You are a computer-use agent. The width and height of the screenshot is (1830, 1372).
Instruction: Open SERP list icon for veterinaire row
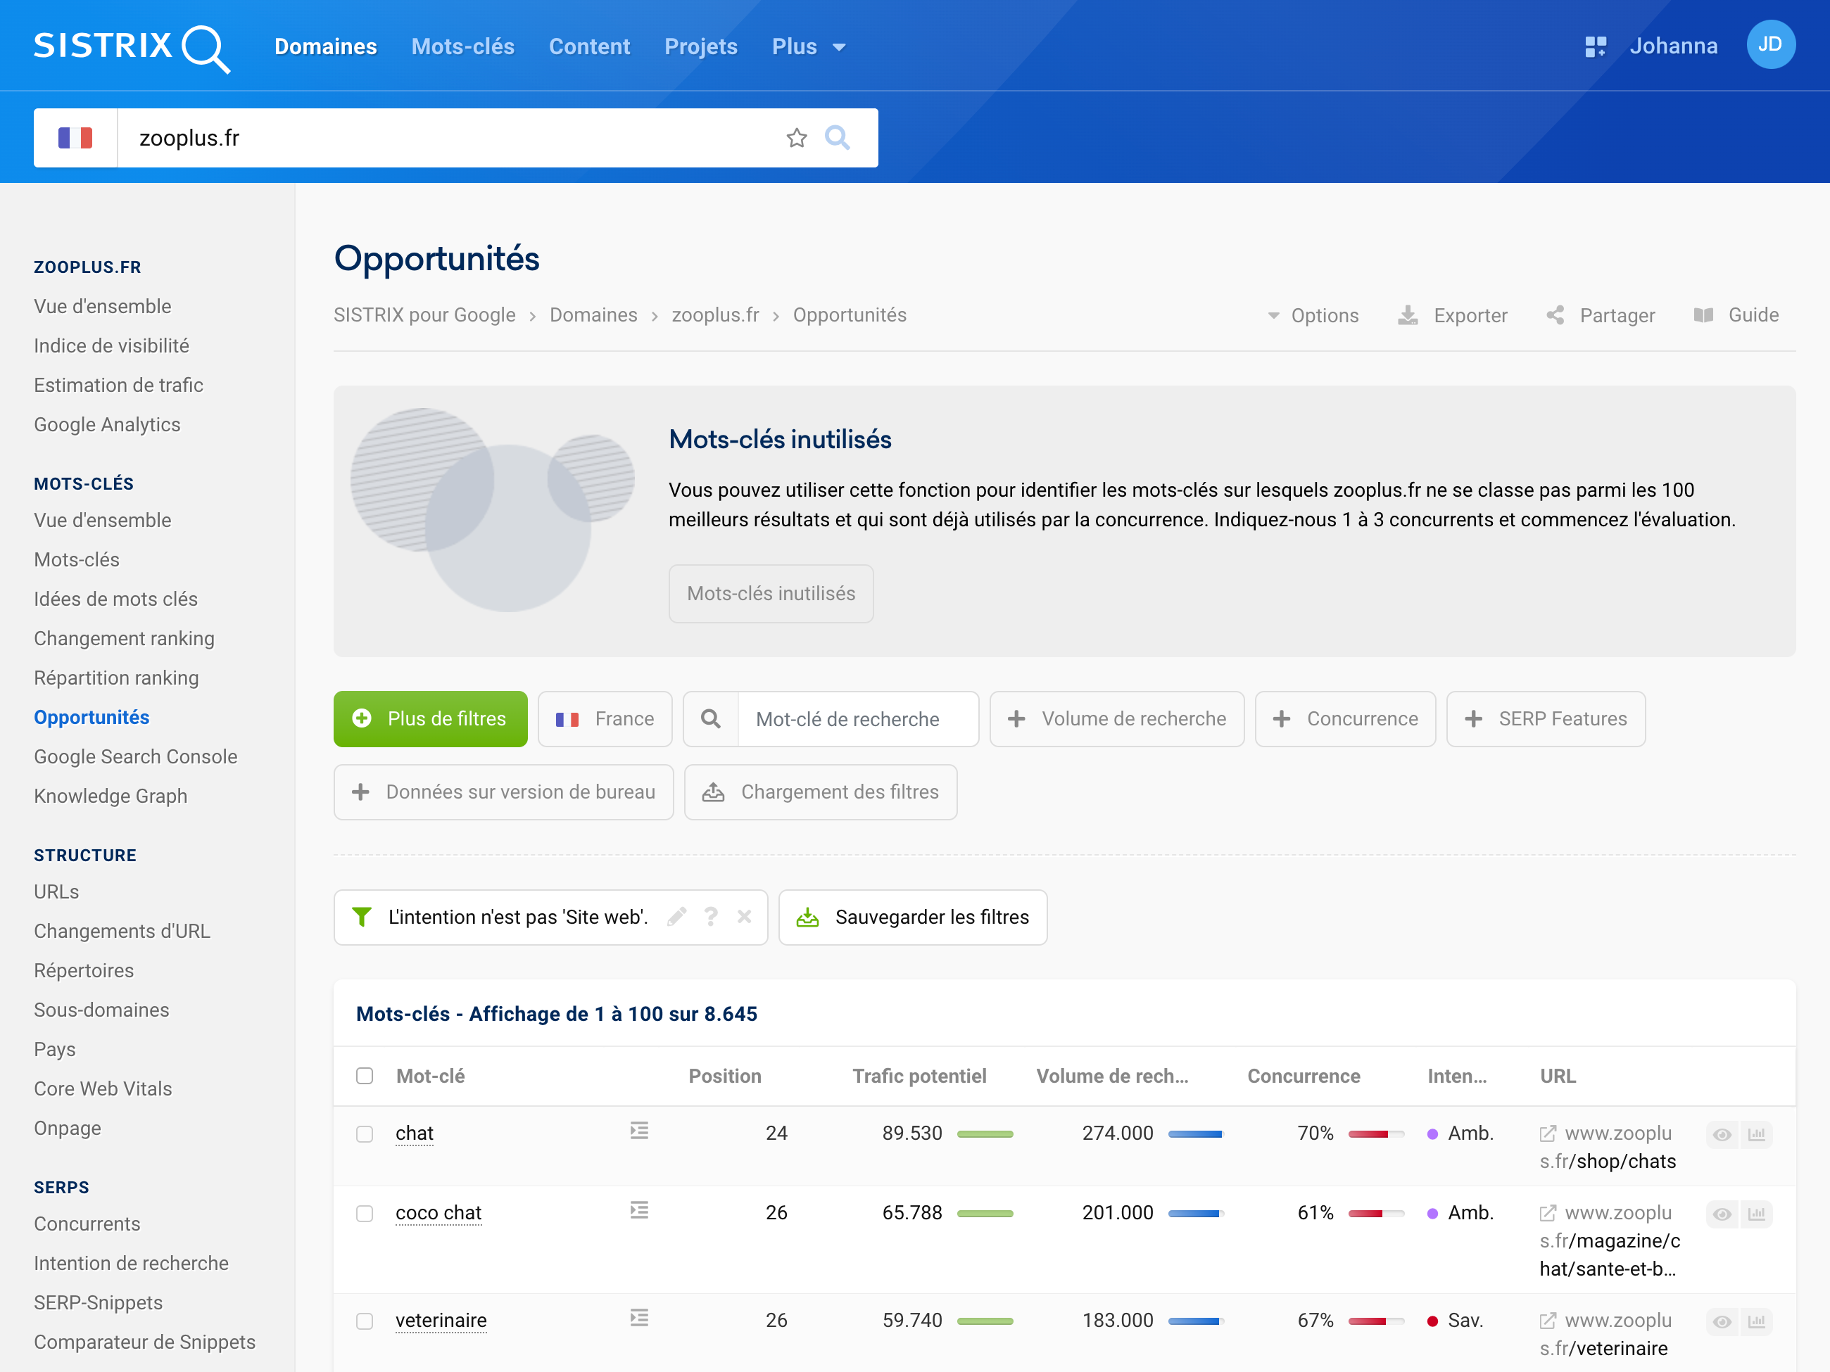pos(638,1319)
